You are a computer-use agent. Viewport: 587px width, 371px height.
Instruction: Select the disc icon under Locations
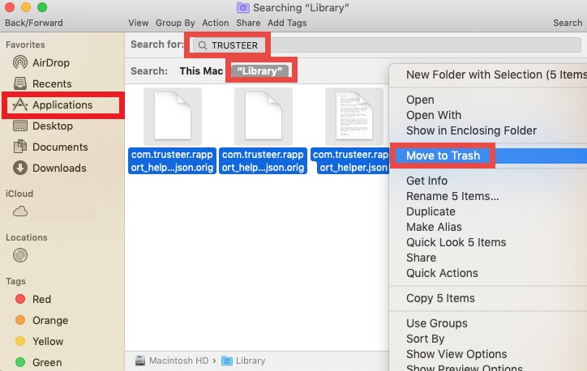20,255
